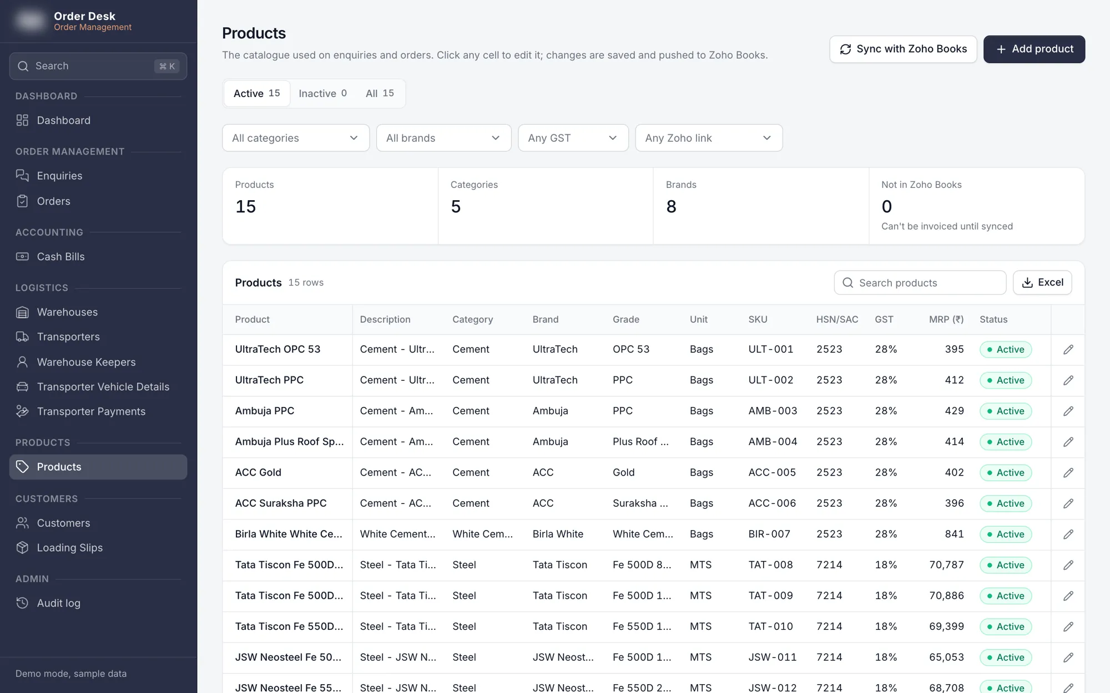The height and width of the screenshot is (693, 1110).
Task: Edit the TAT-010 product via pencil icon
Action: click(1068, 626)
